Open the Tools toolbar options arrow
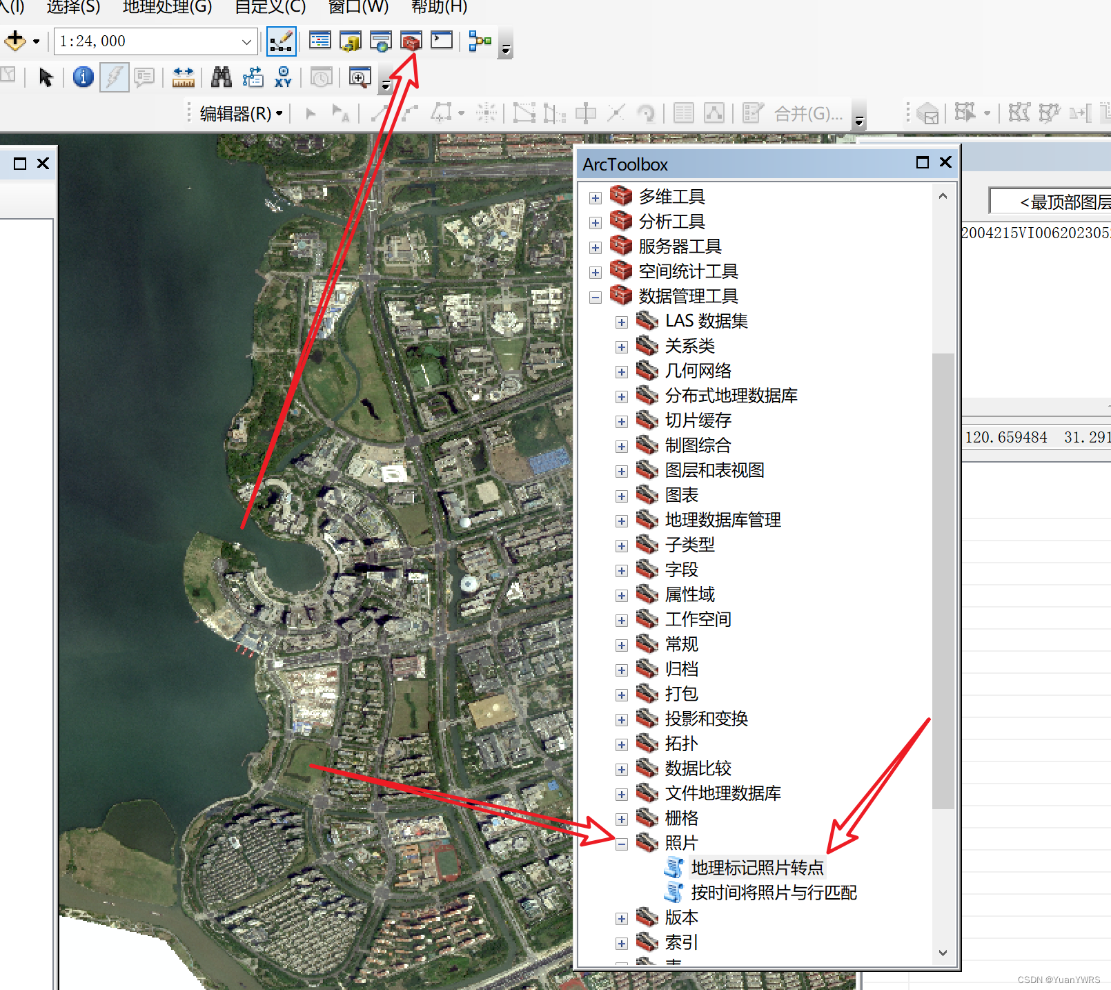 (x=386, y=85)
